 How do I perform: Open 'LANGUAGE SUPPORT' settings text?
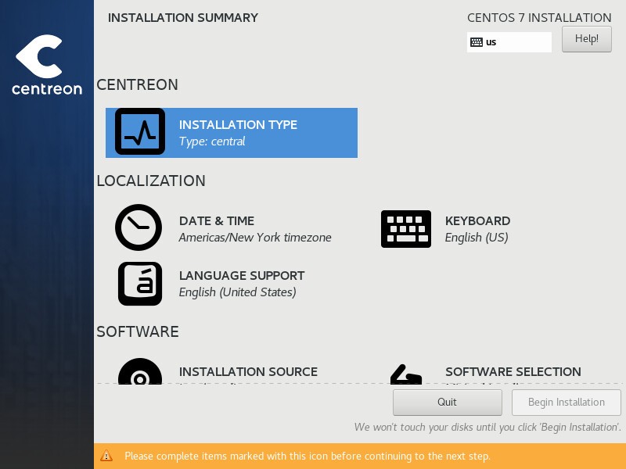pos(242,275)
